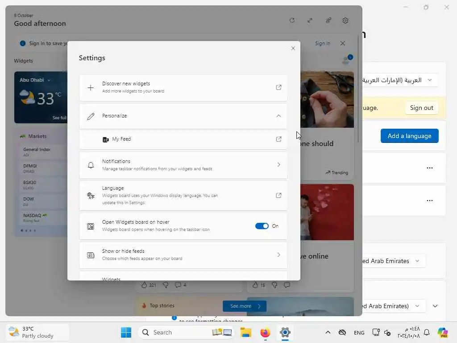
Task: Refresh the Widgets board feed
Action: click(x=292, y=21)
